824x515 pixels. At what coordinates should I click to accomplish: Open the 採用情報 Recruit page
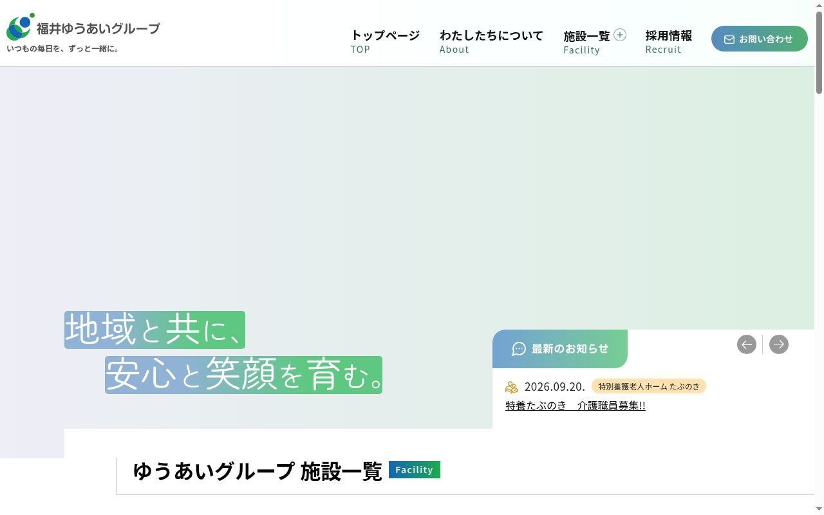[x=669, y=42]
